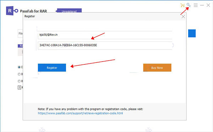Close the PassFab for RAR main window

(208, 5)
